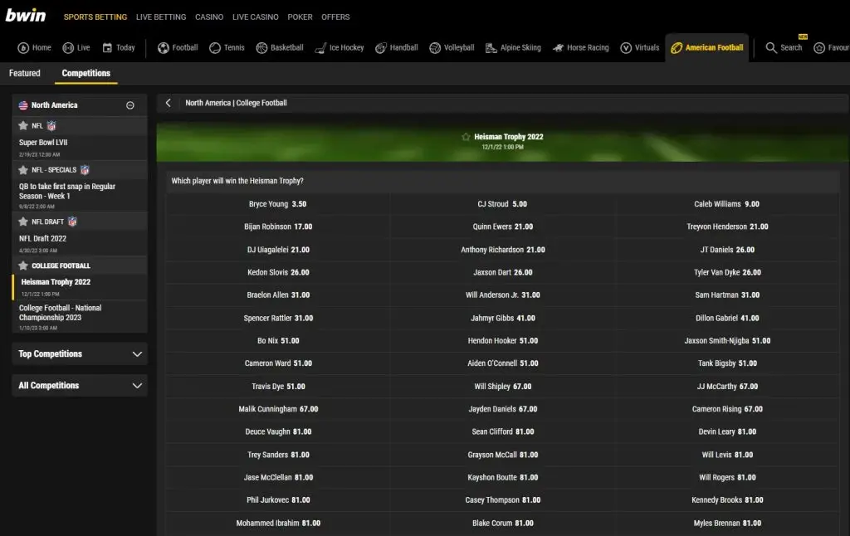Choose Blake Corum at 81.00
The height and width of the screenshot is (536, 850).
pyautogui.click(x=502, y=523)
